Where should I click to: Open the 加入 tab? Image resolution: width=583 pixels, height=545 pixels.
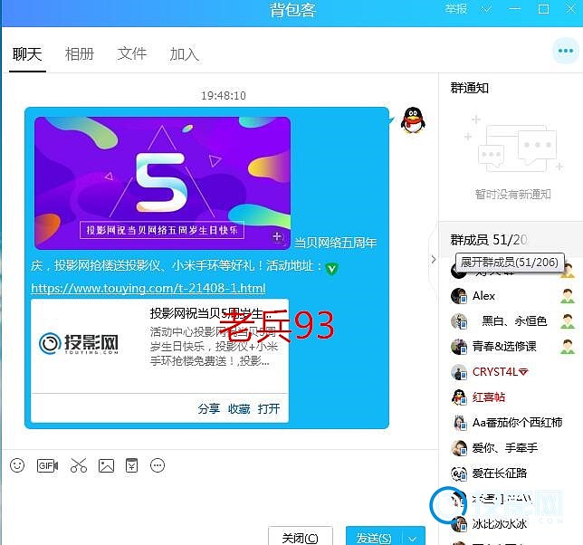pyautogui.click(x=185, y=54)
